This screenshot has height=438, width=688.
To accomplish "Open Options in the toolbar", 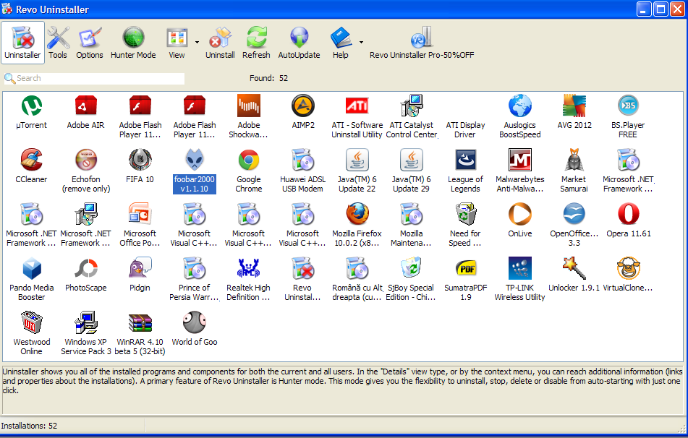I will [x=90, y=43].
